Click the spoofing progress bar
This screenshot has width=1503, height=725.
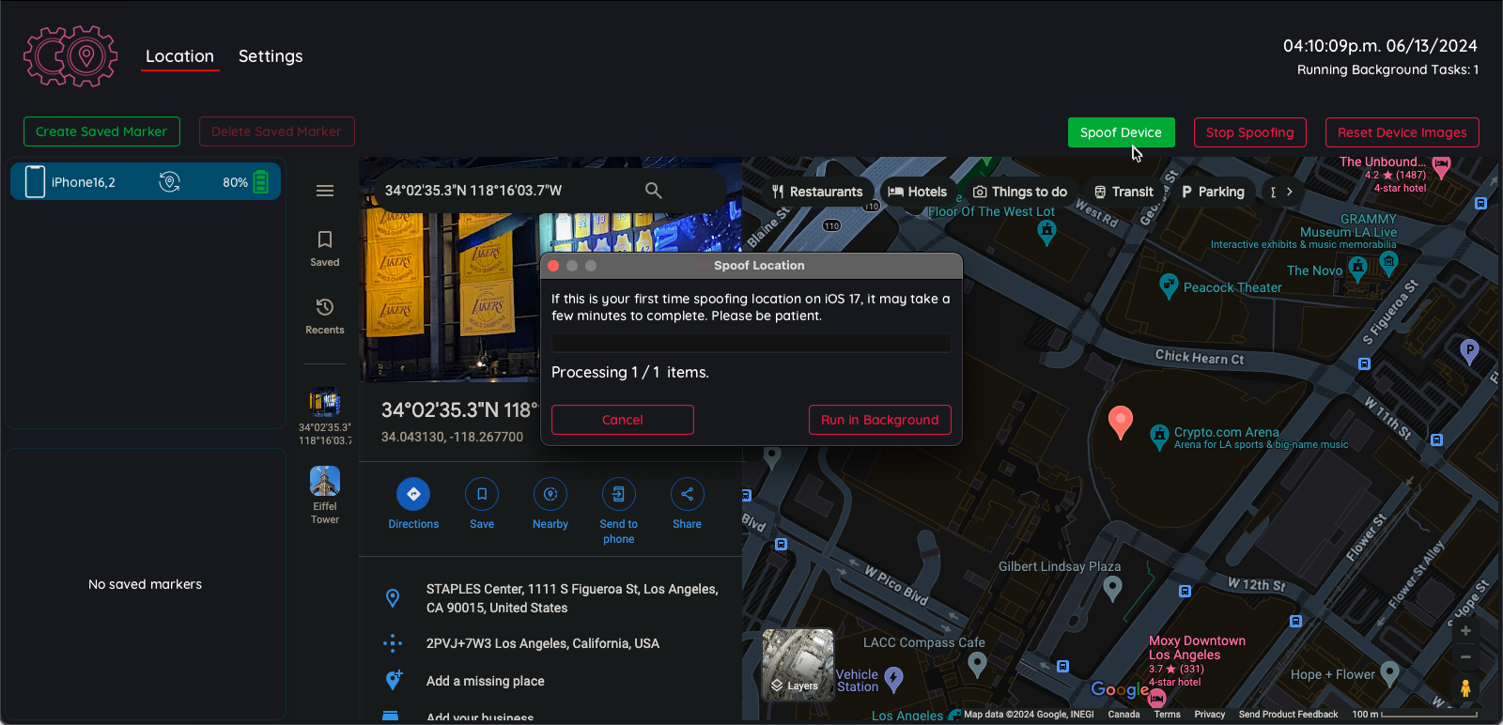tap(751, 344)
